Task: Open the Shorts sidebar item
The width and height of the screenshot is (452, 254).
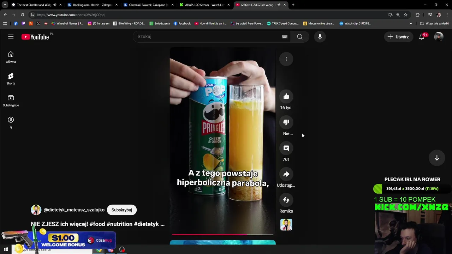Action: [11, 79]
